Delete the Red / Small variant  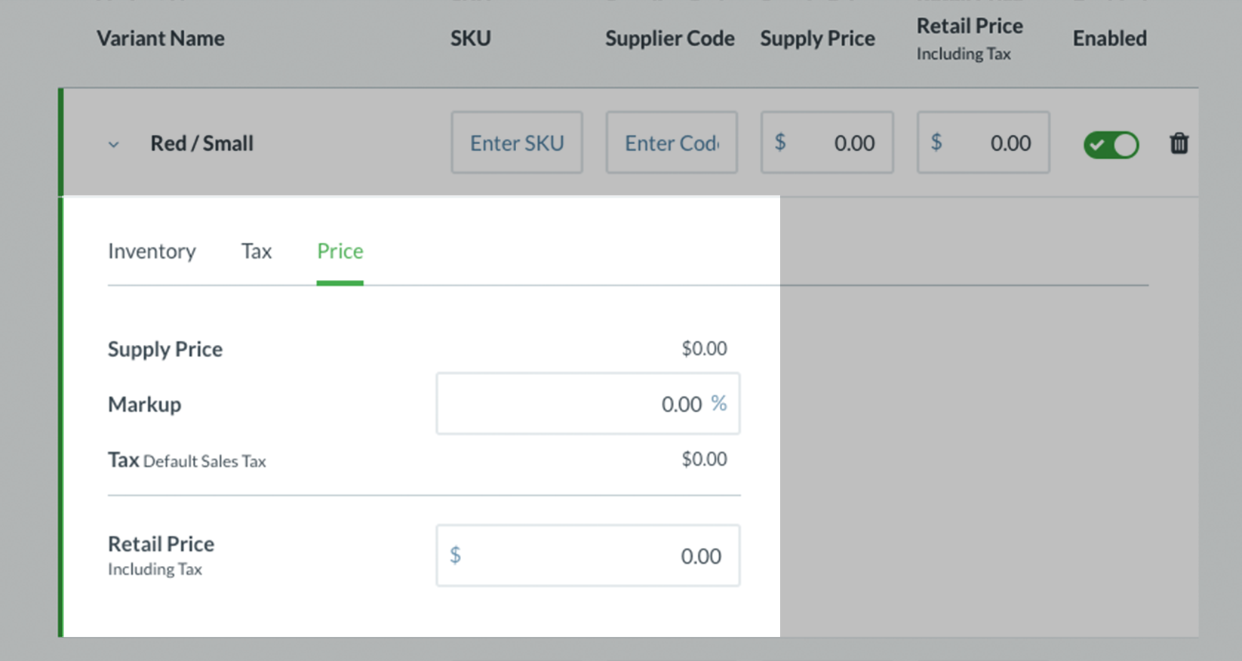point(1179,143)
